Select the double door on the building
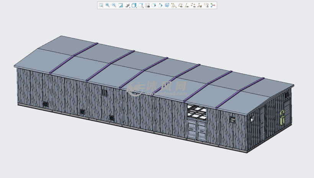 click(x=197, y=130)
